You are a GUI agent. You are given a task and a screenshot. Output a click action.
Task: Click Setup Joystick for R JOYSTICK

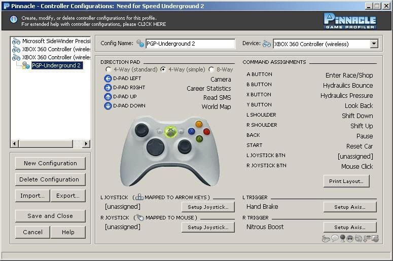208,227
